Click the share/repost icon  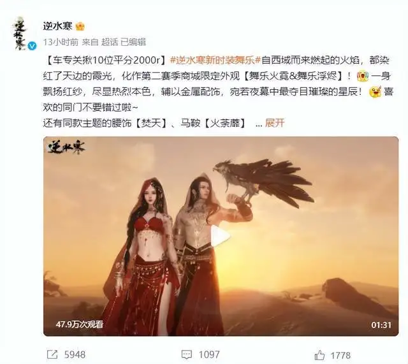52,354
